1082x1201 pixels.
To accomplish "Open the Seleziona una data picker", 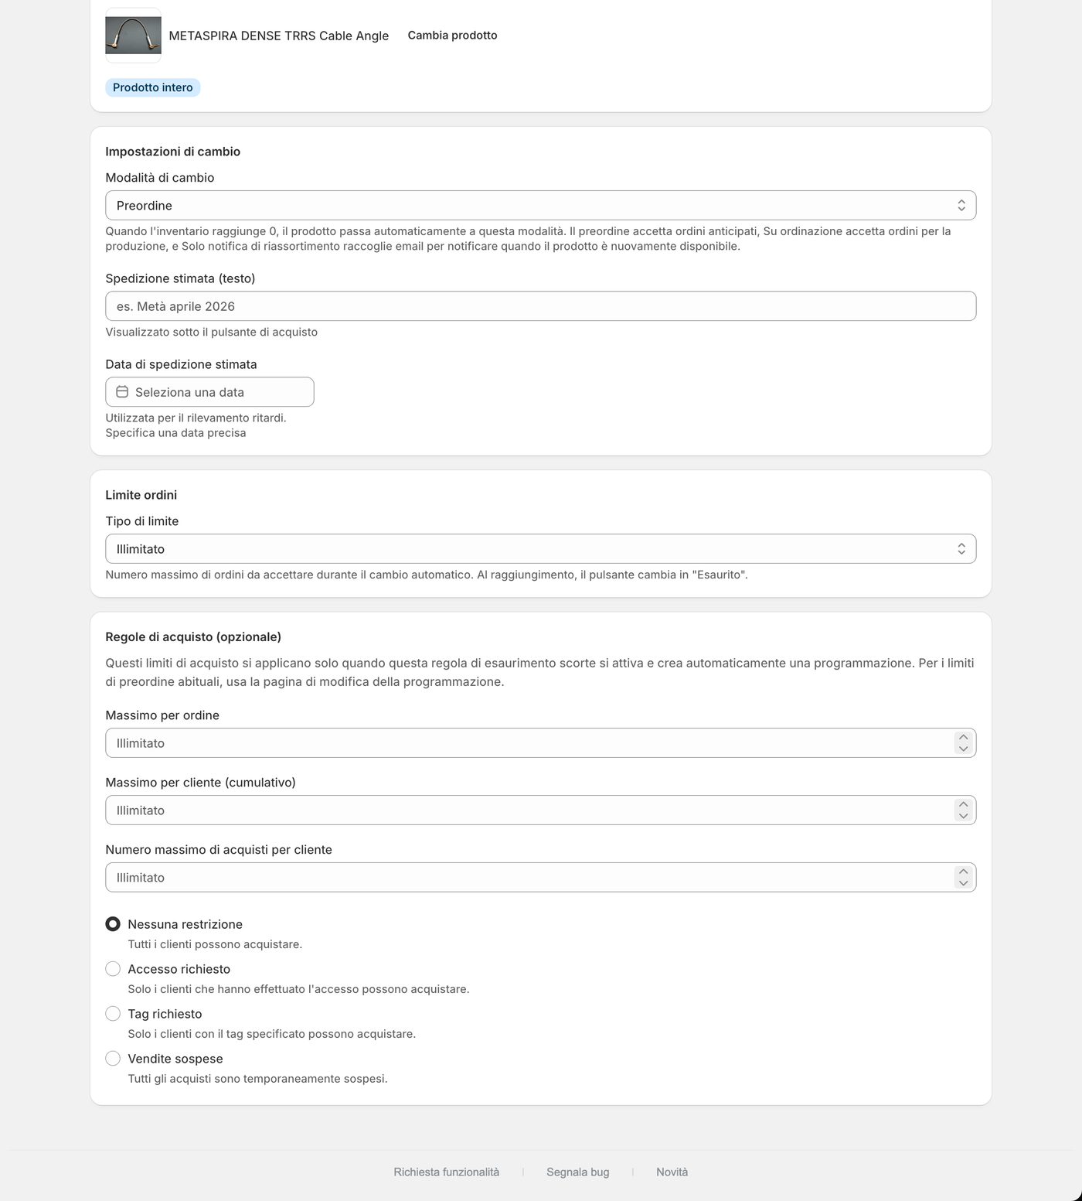I will click(209, 392).
